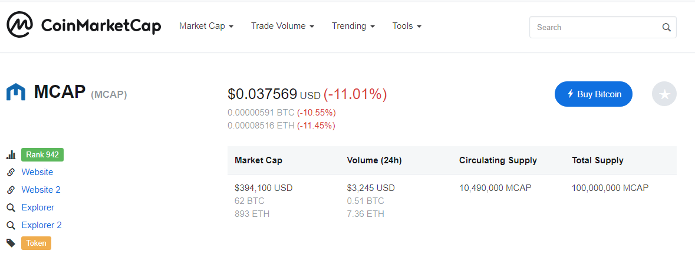Click the chain icon beside Website
The width and height of the screenshot is (695, 257).
click(11, 172)
